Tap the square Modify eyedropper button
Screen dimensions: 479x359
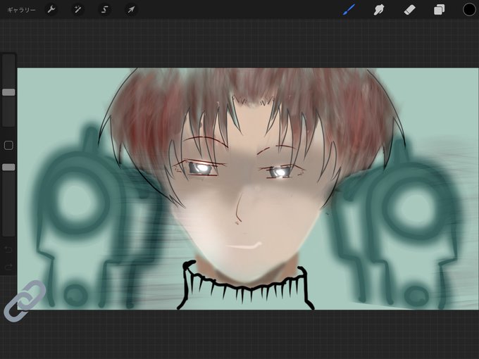pos(8,145)
